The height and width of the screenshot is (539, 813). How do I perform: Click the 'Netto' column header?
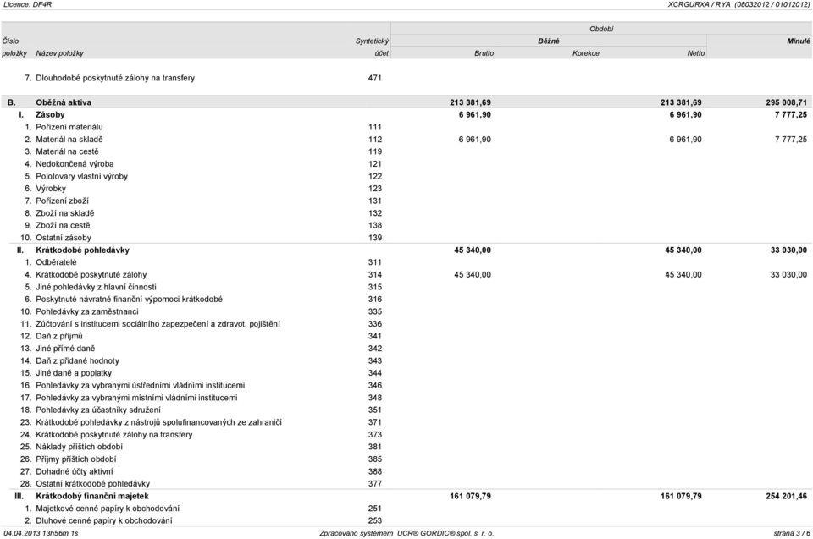(696, 53)
